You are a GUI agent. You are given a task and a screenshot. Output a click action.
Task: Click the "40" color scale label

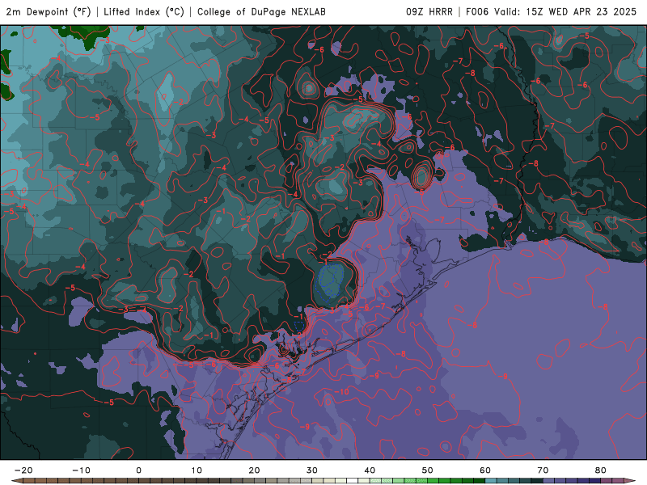click(370, 470)
